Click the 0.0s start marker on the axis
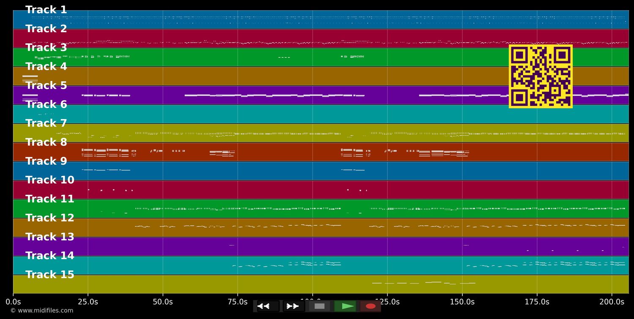Image resolution: width=634 pixels, height=319 pixels. (13, 302)
